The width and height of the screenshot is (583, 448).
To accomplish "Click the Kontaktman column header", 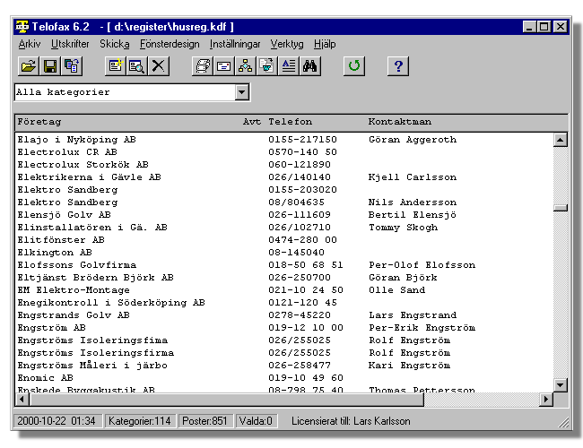I will pos(399,121).
